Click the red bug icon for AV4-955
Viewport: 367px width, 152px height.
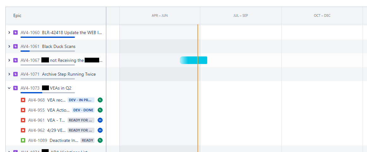[x=23, y=110]
